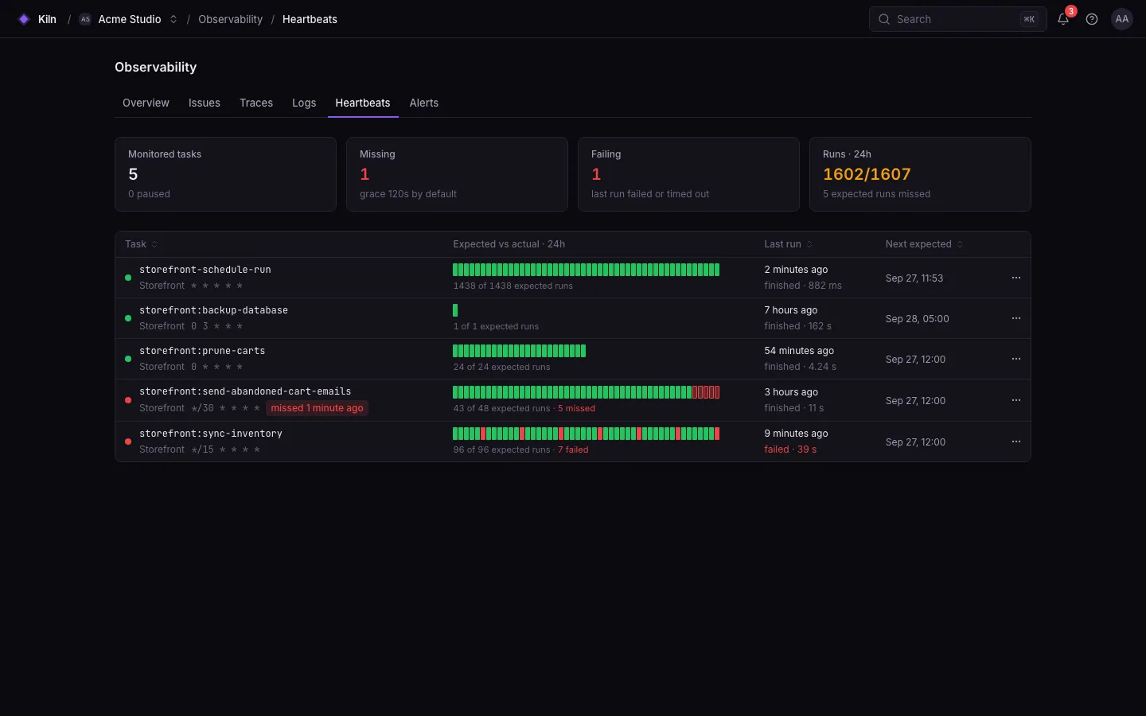1146x716 pixels.
Task: Switch to the Overview tab
Action: pos(146,103)
